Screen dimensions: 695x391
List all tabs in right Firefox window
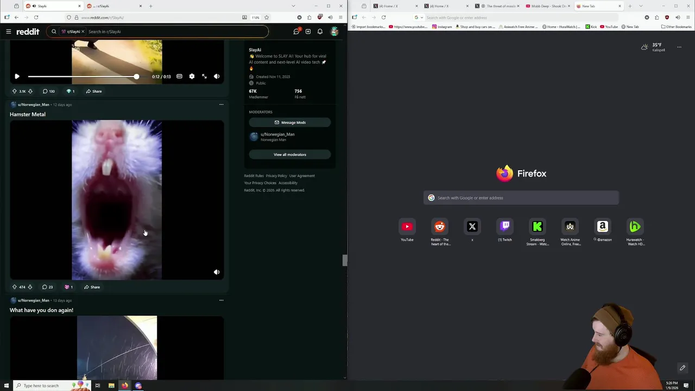tap(641, 6)
